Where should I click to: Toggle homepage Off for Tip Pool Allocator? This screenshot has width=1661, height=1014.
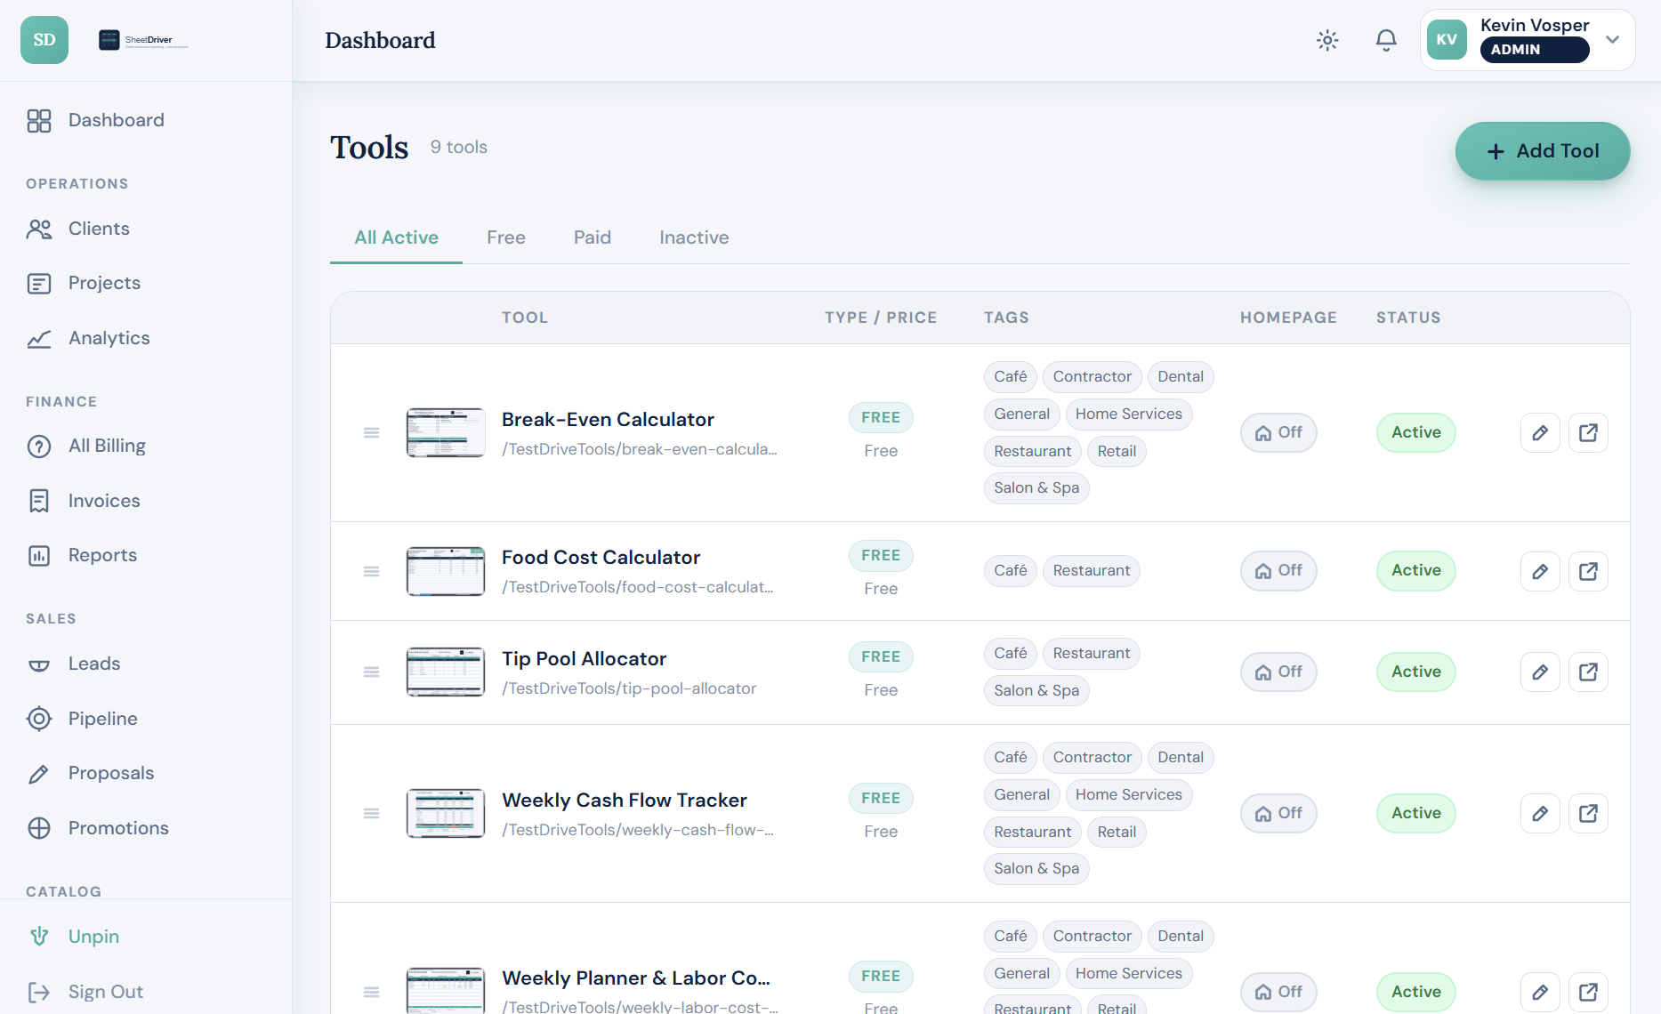(1278, 672)
